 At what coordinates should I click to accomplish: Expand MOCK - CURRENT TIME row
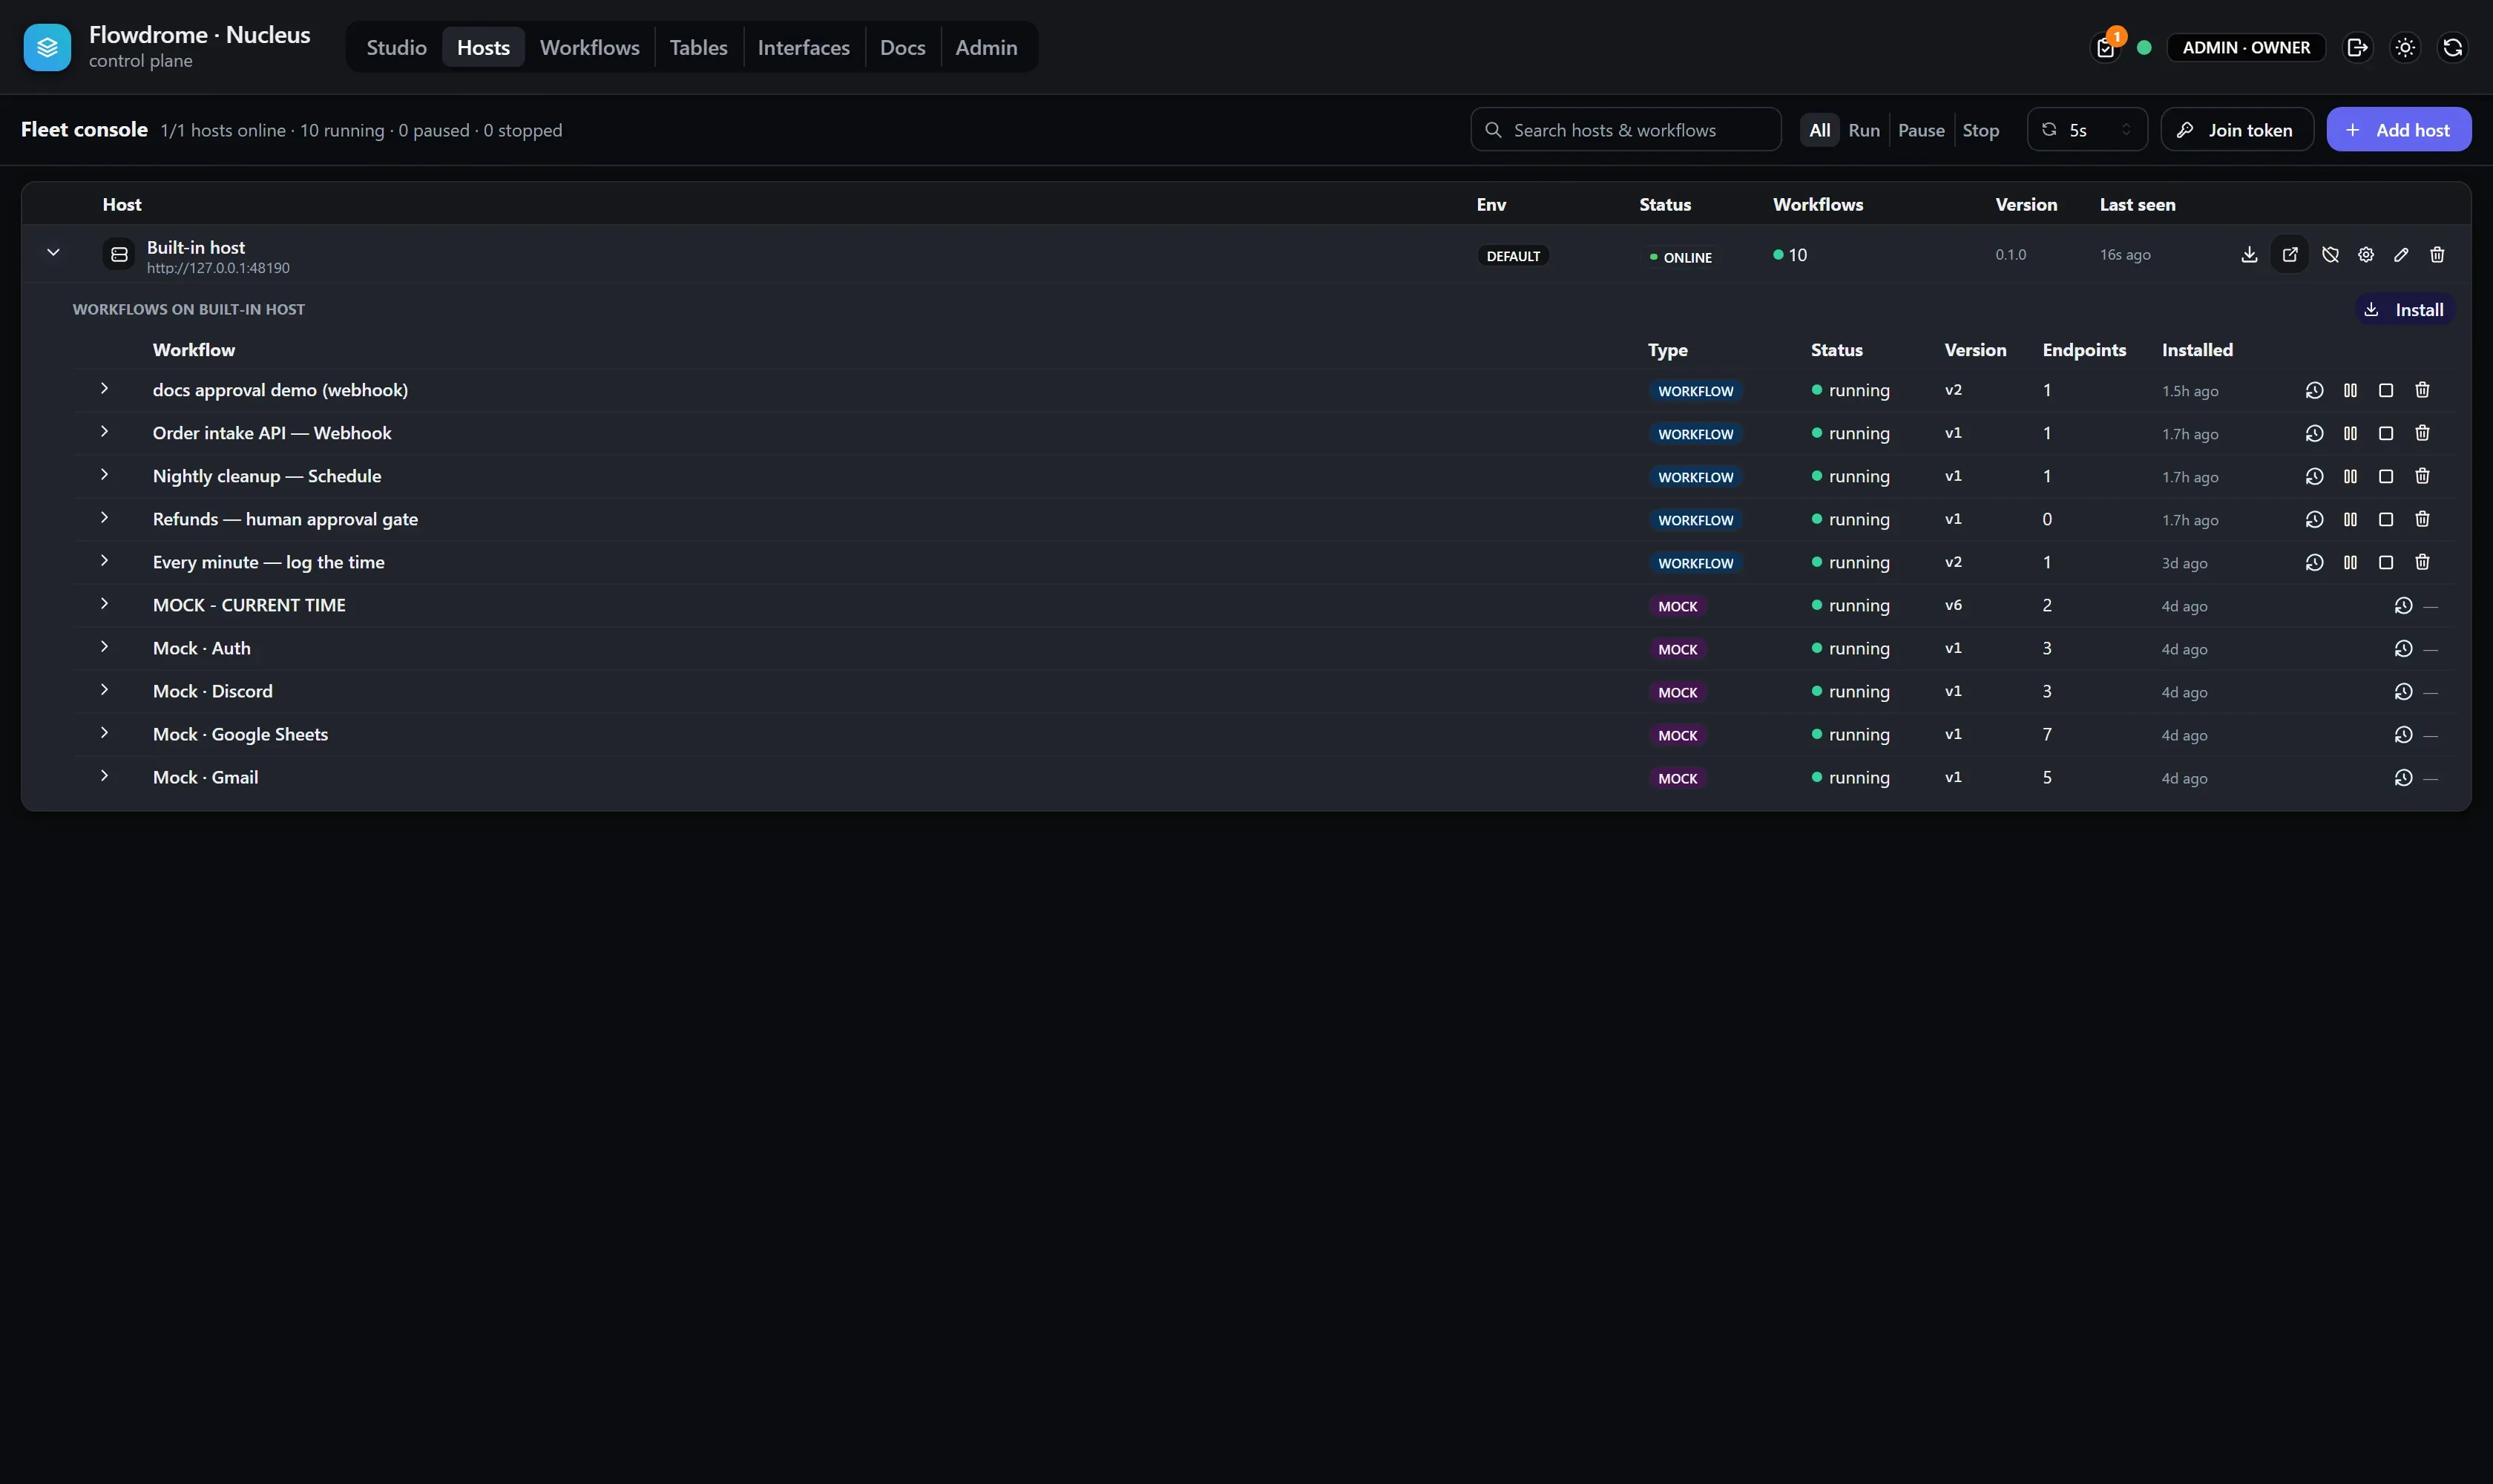click(x=104, y=604)
